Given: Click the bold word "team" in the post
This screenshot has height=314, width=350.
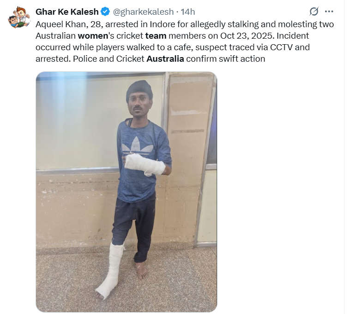Looking at the screenshot, I should tap(156, 36).
